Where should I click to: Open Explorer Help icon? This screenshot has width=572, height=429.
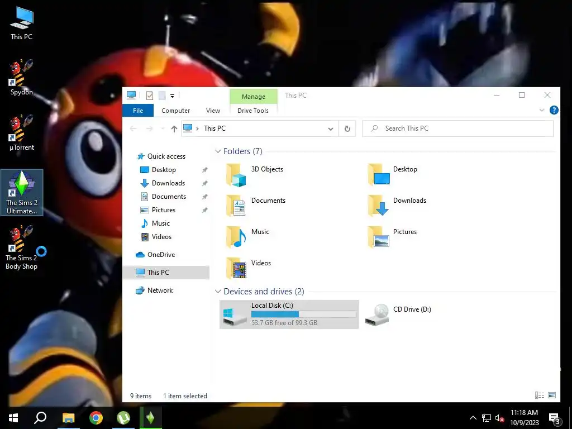(554, 110)
